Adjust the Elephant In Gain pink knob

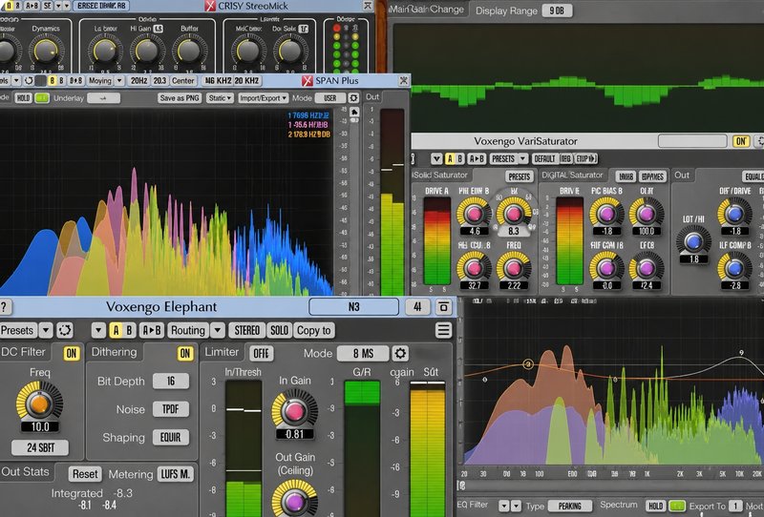point(294,411)
